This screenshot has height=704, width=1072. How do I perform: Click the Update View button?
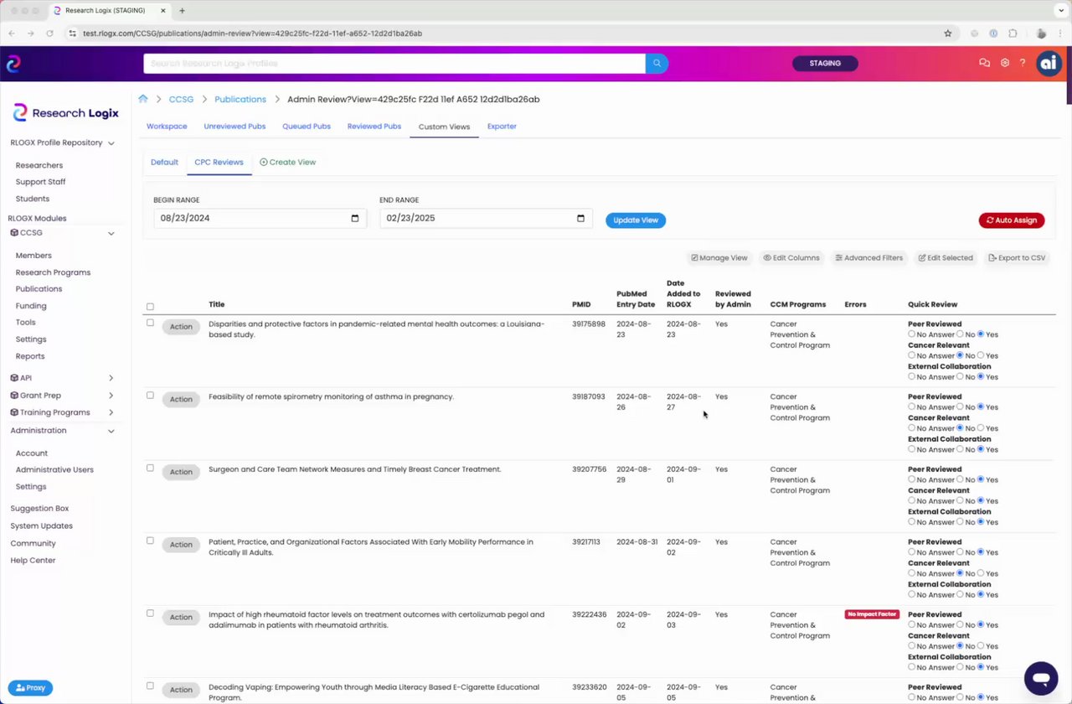636,220
